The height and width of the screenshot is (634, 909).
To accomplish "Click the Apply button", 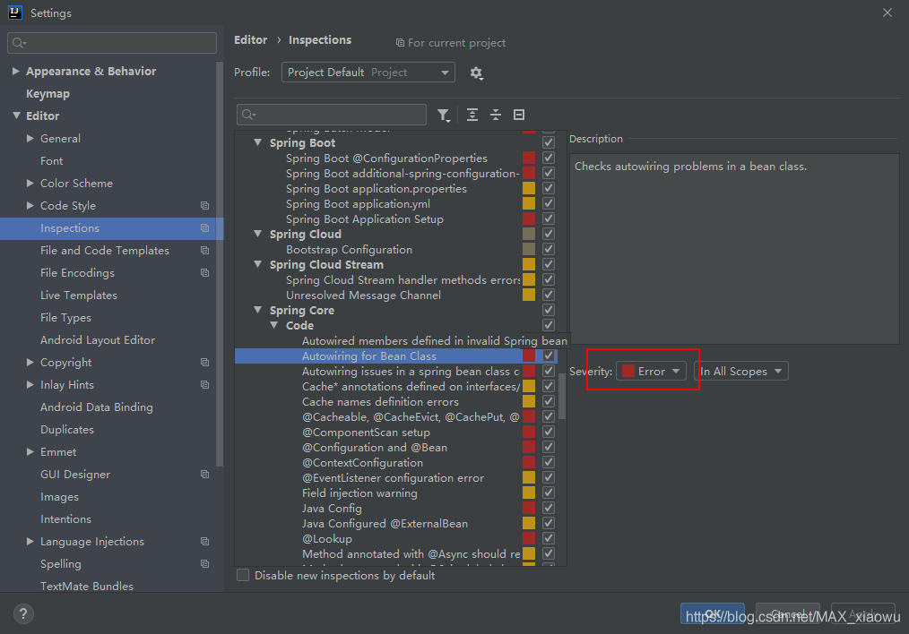I will point(863,613).
